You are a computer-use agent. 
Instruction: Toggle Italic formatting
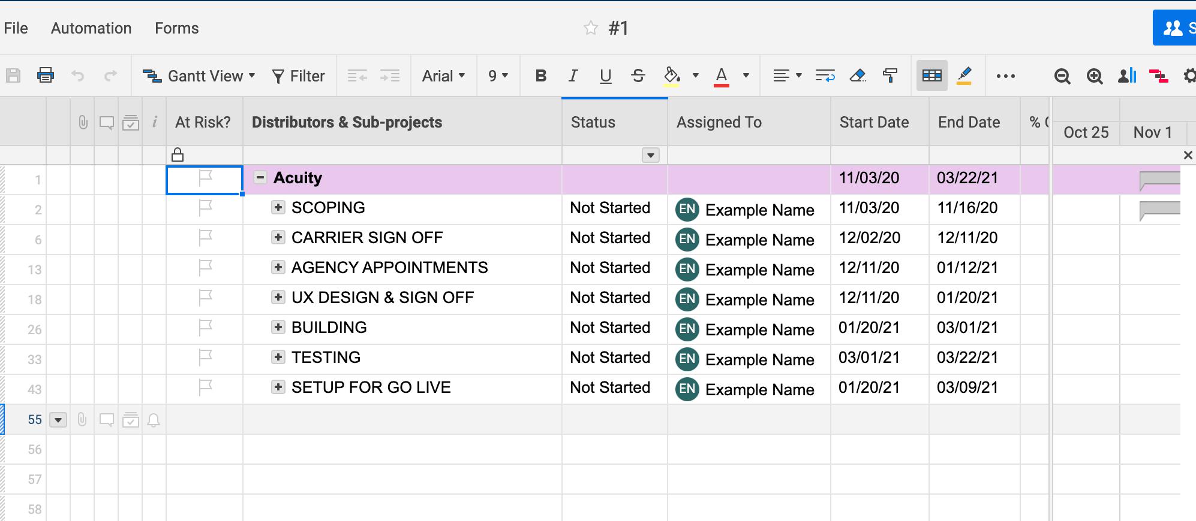573,75
